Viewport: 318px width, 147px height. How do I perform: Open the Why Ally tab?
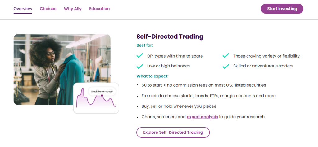(73, 9)
